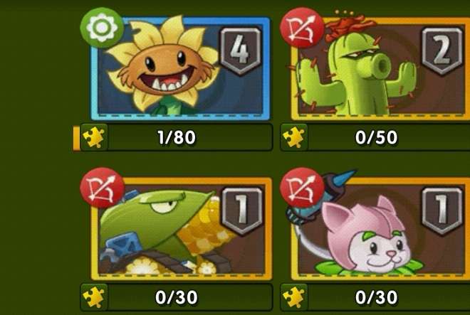Viewport: 470px width, 315px height.
Task: Click the level 1 shield on Cob Cannon
Action: pyautogui.click(x=241, y=210)
